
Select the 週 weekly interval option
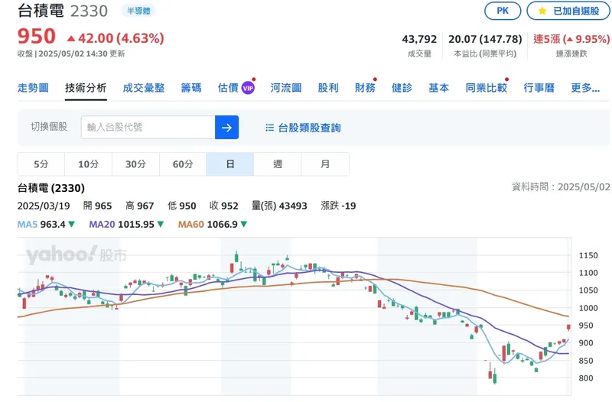click(x=277, y=164)
